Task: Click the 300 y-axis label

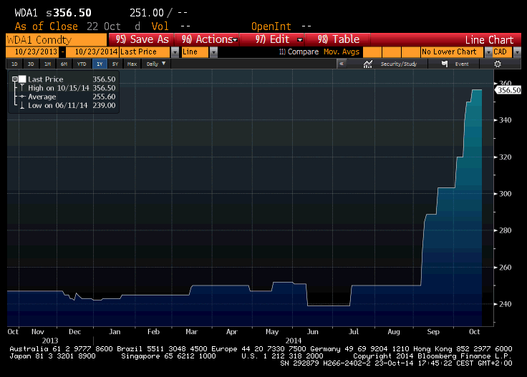Action: point(505,194)
